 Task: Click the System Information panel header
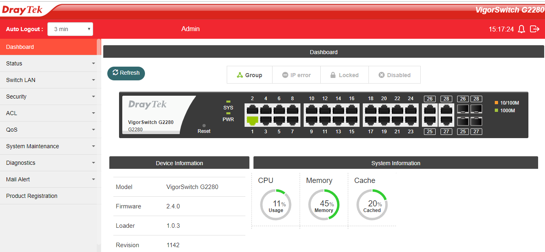click(396, 163)
